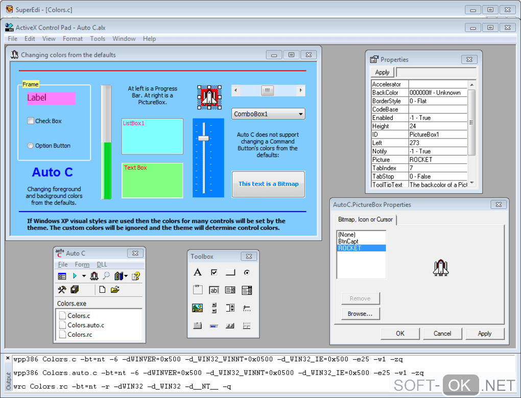Click the blue Run arrow in Auto C
Screen dimensions: 521x398
point(75,276)
